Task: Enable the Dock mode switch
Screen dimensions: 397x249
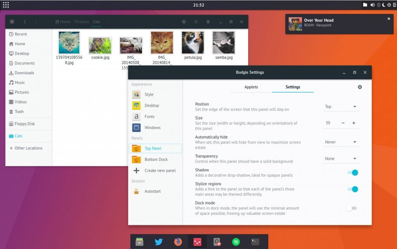Action: 351,209
